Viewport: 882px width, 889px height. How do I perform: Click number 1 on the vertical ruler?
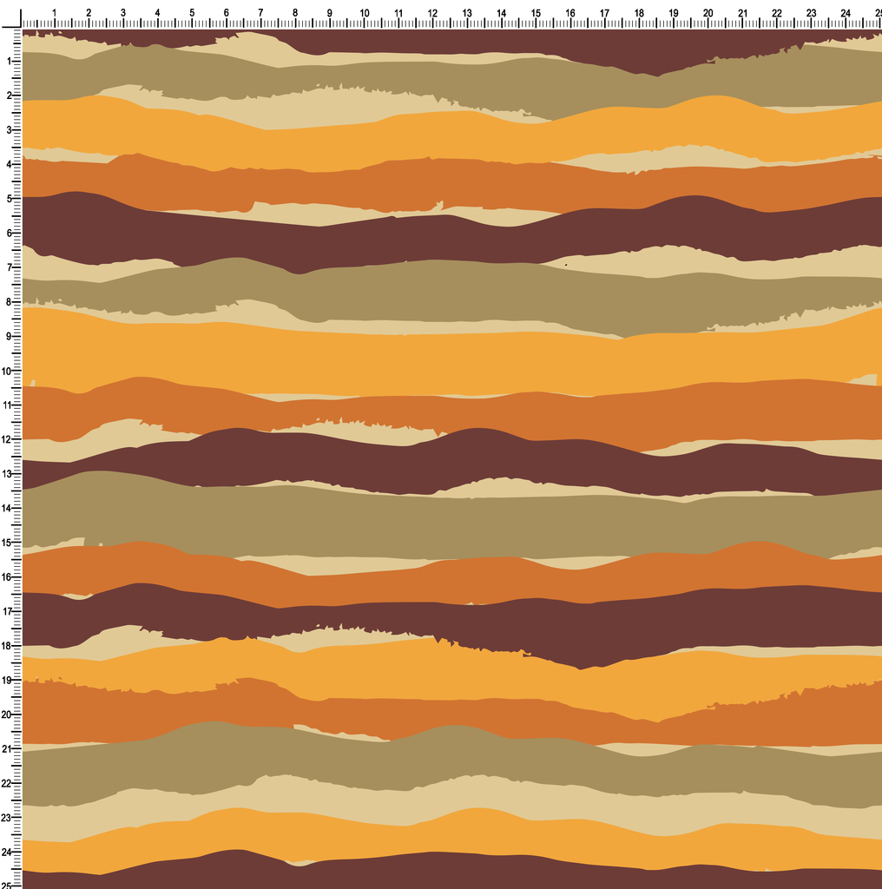tap(9, 61)
